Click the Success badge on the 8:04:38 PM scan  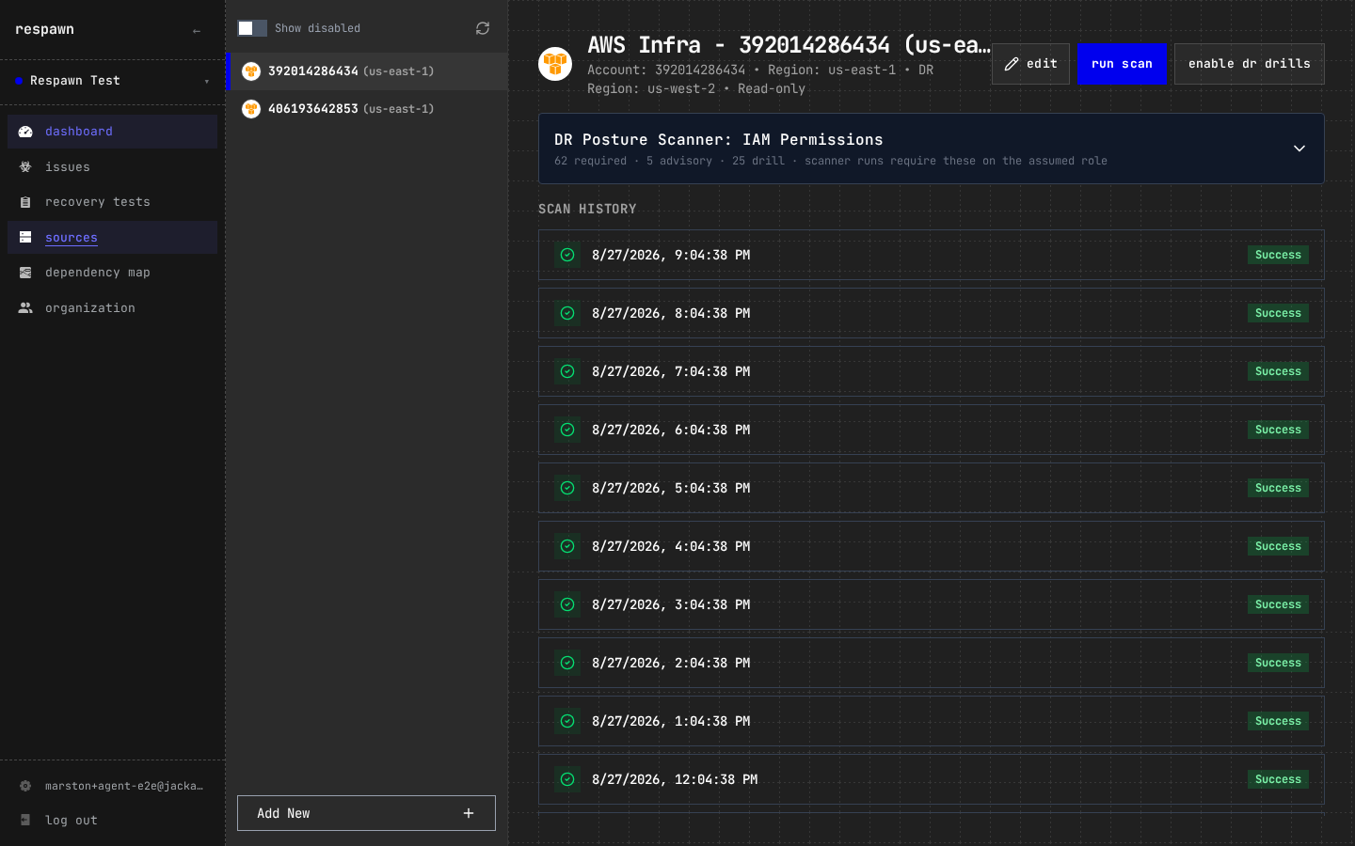[1278, 313]
